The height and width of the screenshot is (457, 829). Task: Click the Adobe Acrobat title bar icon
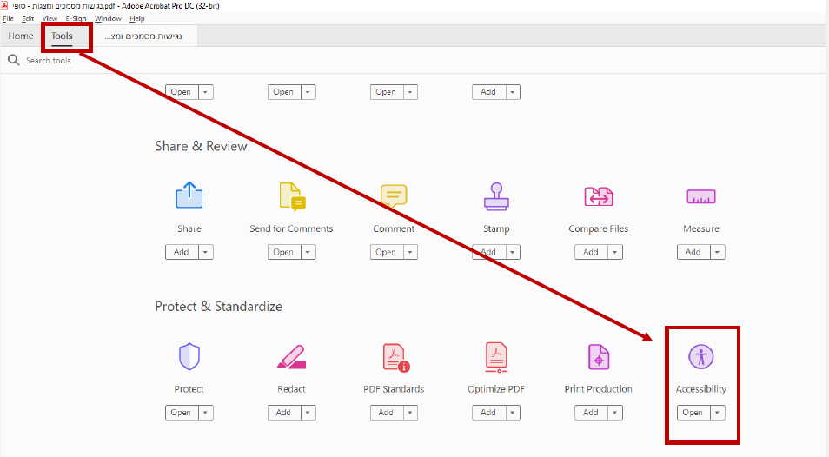point(4,6)
